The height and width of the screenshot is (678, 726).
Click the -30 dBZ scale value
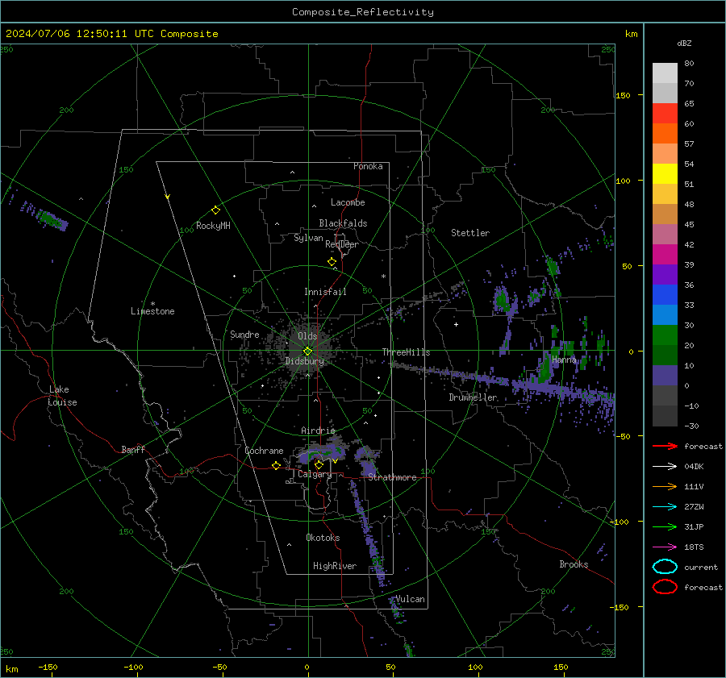[691, 426]
